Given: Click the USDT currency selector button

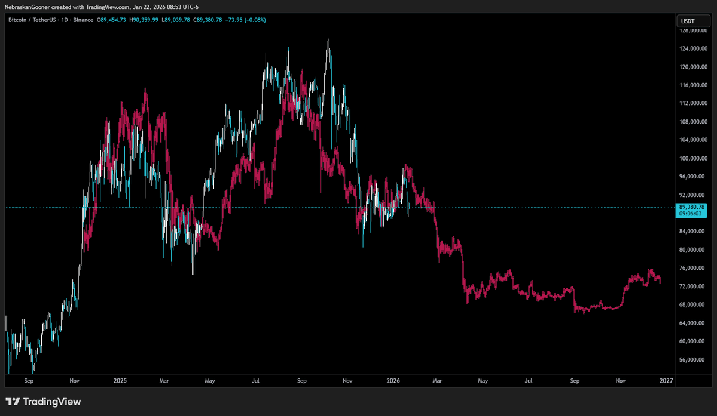Looking at the screenshot, I should (693, 21).
